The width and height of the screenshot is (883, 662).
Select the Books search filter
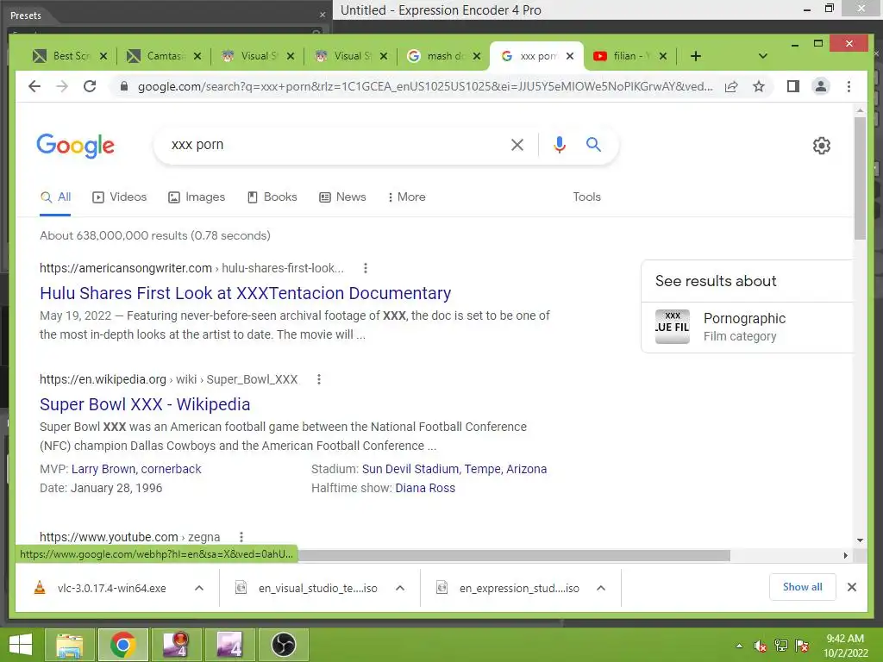[x=272, y=197]
